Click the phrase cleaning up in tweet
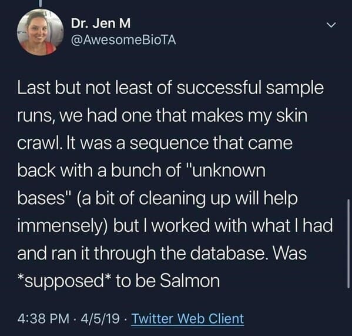The height and width of the screenshot is (336, 352). [185, 199]
